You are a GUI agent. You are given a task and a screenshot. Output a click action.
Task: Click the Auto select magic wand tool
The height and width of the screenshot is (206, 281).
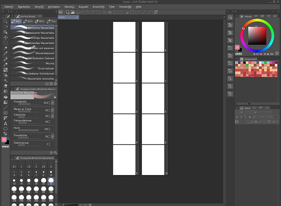pos(6,48)
